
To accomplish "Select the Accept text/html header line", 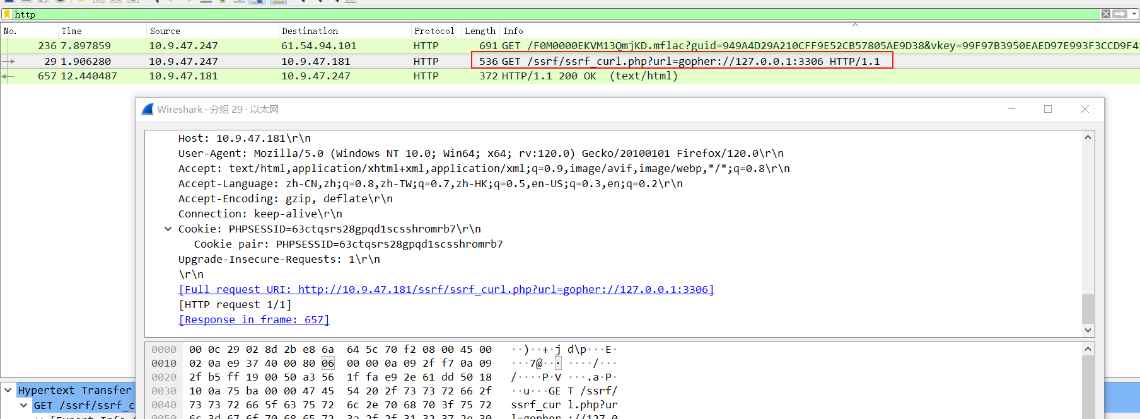I will (x=484, y=168).
